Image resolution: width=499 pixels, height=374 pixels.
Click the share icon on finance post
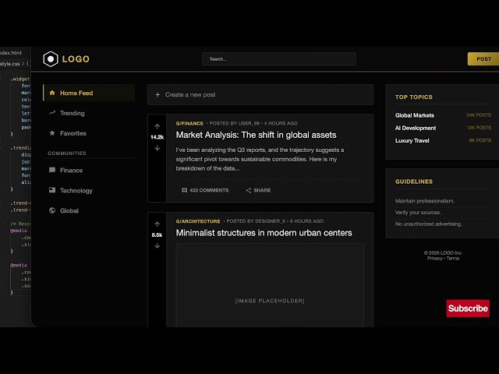tap(249, 190)
